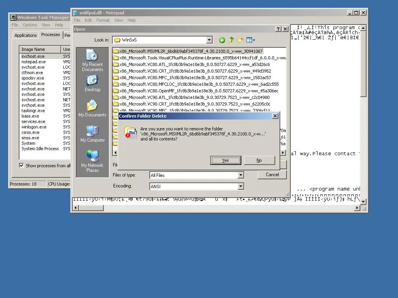This screenshot has width=398, height=298.
Task: Open Notepad Format menu
Action: point(103,20)
